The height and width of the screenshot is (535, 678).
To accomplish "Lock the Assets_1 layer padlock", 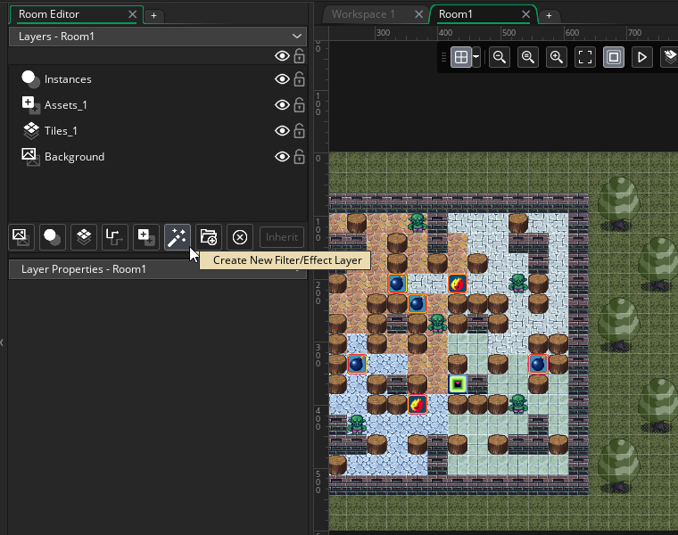I will [x=299, y=105].
